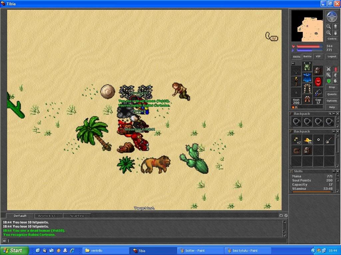Close the second Backpack panel

(x=338, y=131)
